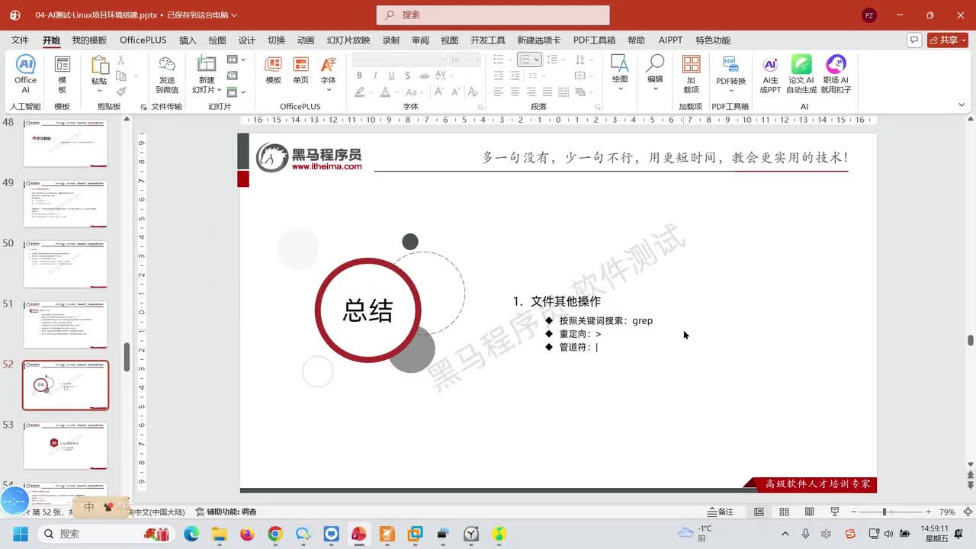The height and width of the screenshot is (549, 976).
Task: Align paragraph text left
Action: [x=498, y=91]
